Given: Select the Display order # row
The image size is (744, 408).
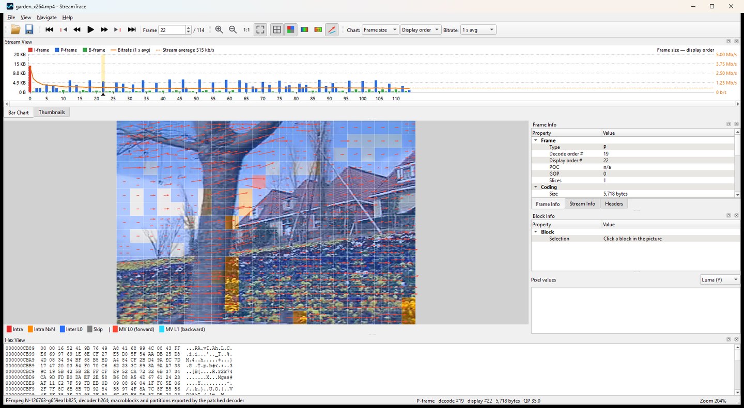Looking at the screenshot, I should point(633,161).
